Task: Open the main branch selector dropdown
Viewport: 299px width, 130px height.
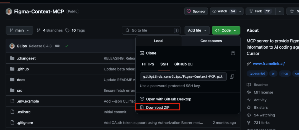Action: point(19,30)
